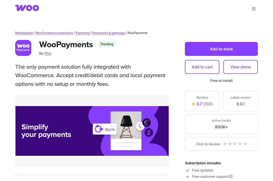273x181 pixels.
Task: Rate five stars in Click to Review
Action: pos(245,144)
